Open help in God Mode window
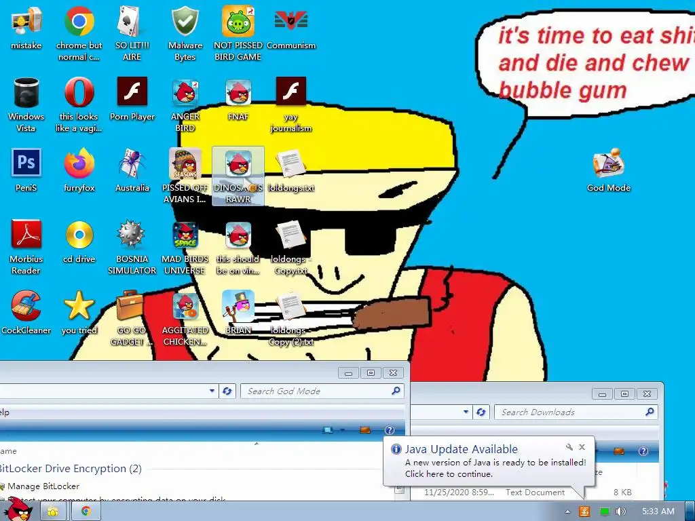 click(x=389, y=429)
